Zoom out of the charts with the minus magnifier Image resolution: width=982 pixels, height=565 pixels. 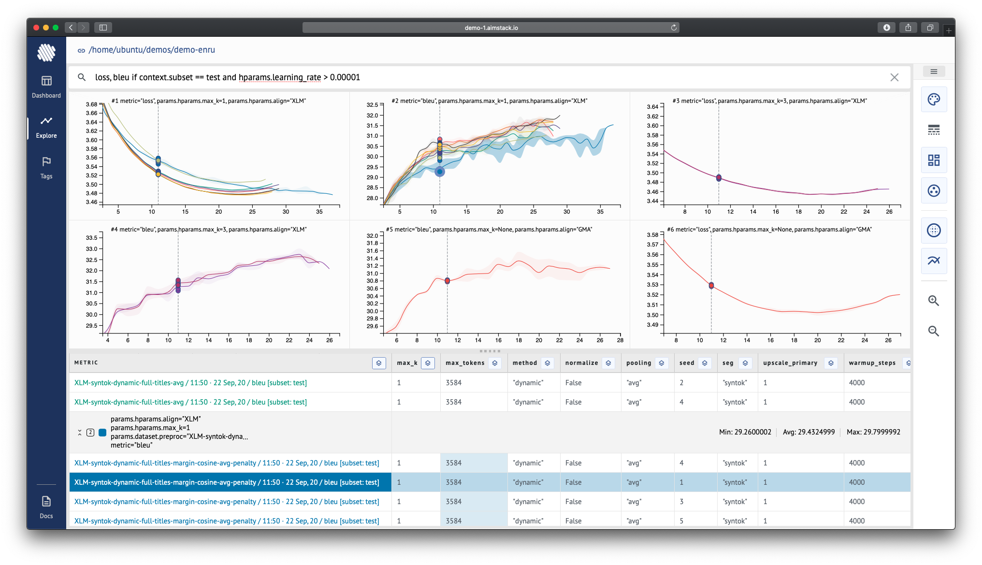point(934,331)
